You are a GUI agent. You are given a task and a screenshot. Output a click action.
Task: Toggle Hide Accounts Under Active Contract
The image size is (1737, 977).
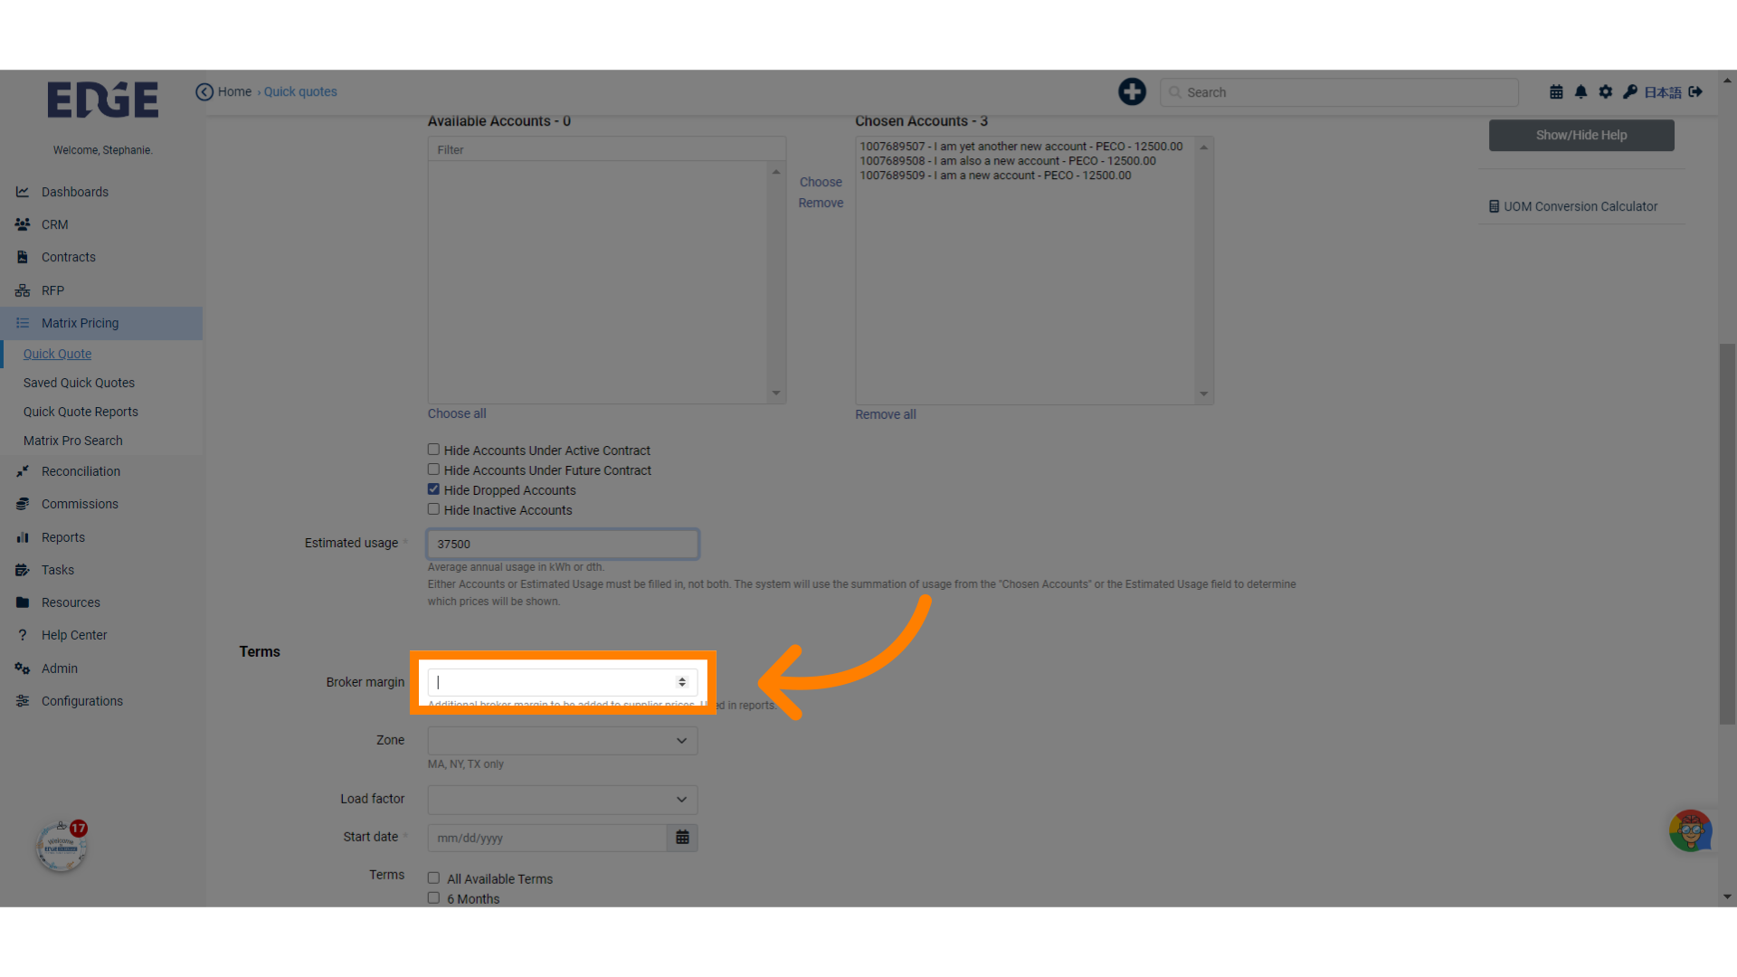pyautogui.click(x=433, y=450)
